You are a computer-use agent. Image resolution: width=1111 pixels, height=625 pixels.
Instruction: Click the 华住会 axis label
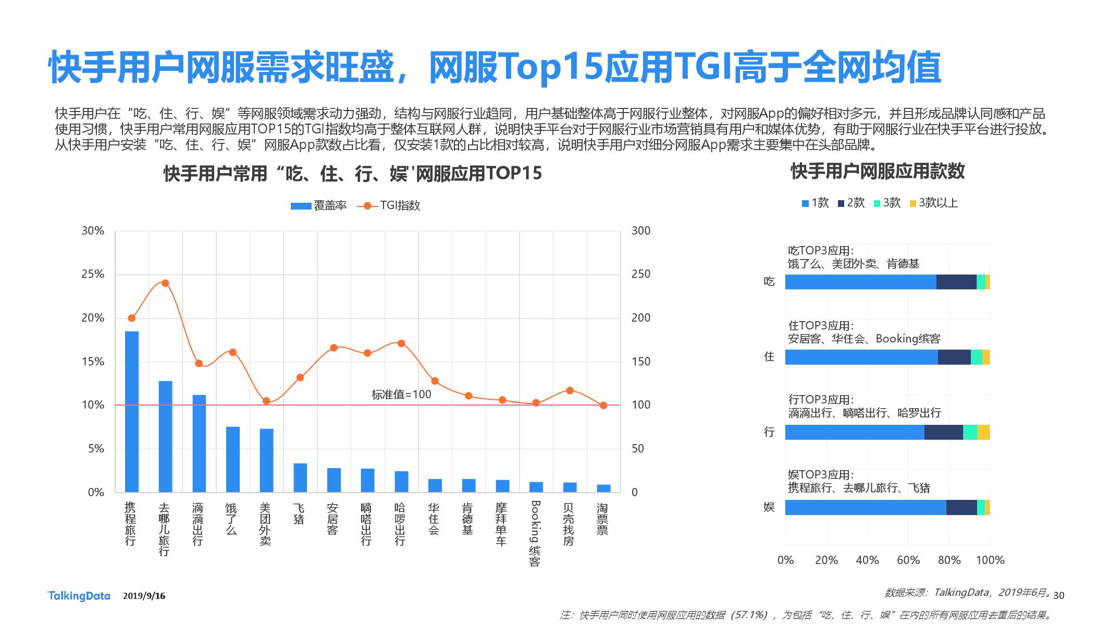point(434,519)
